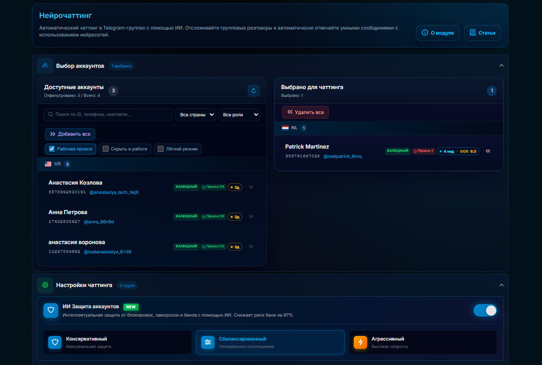Click the 0 групп badge
542x365 pixels.
(127, 285)
